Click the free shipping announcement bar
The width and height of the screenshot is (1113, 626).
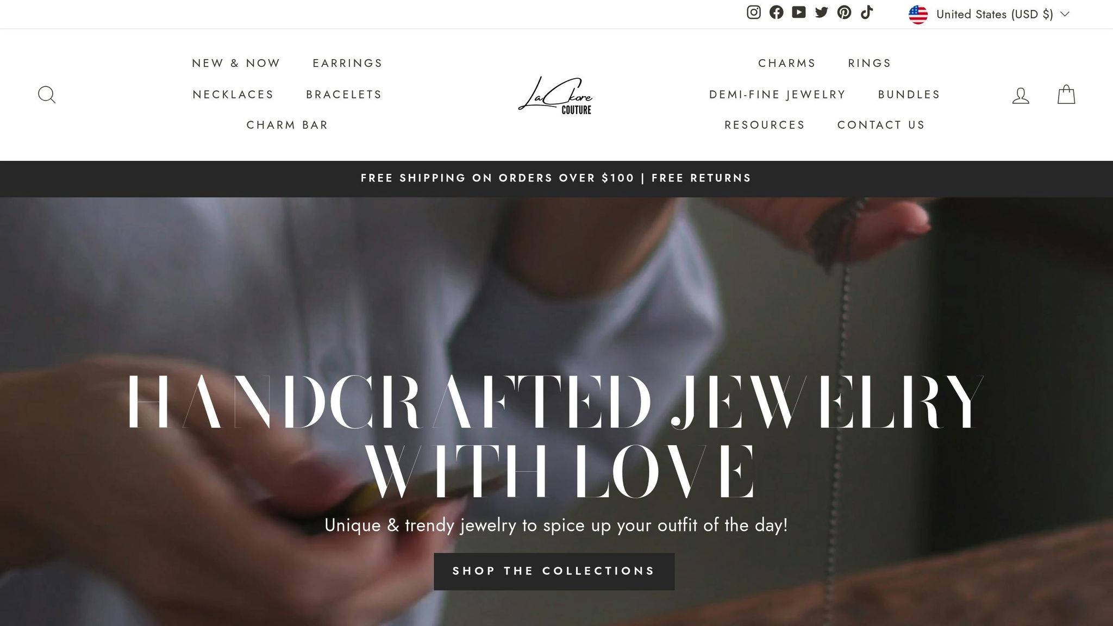(556, 178)
